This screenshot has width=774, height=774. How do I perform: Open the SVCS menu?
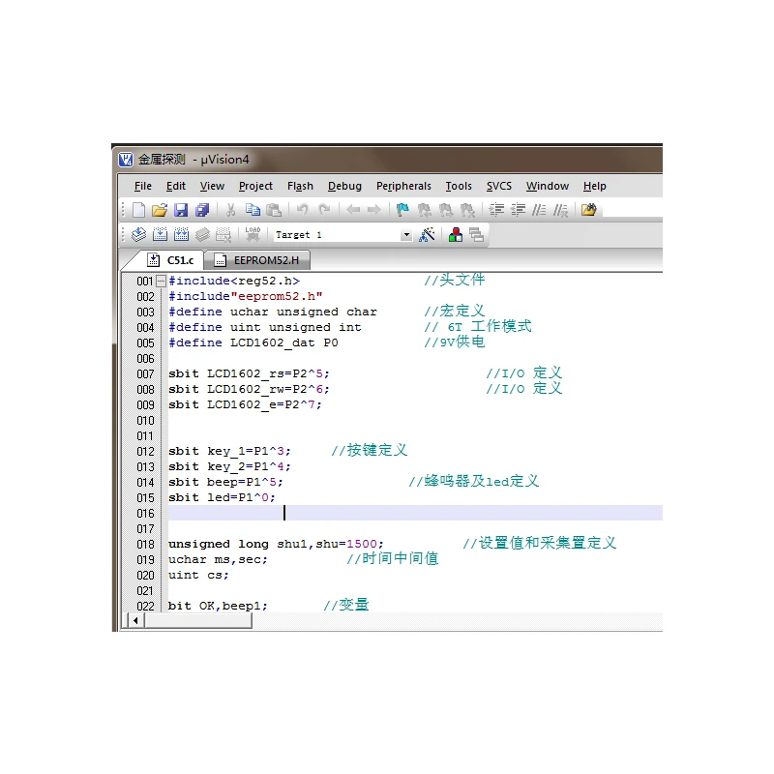(499, 186)
